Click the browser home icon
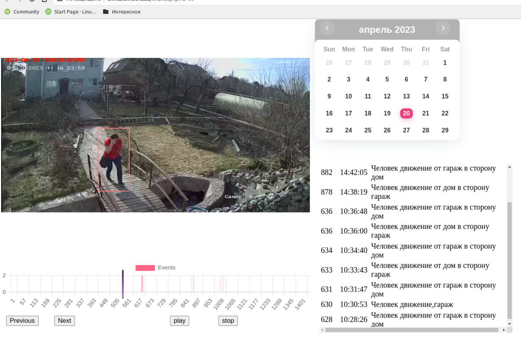521x344 pixels. (x=44, y=1)
